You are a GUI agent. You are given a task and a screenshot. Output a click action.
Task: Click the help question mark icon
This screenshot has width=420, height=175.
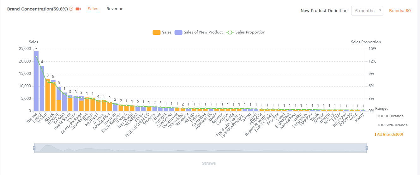[x=71, y=9]
